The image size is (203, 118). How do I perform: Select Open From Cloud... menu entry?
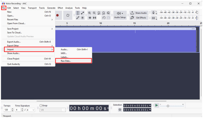tap(29, 23)
